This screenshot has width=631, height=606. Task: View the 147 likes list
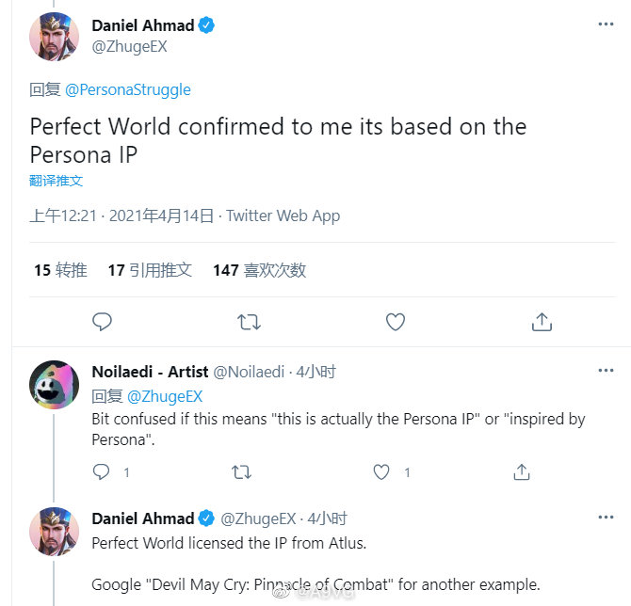coord(259,270)
